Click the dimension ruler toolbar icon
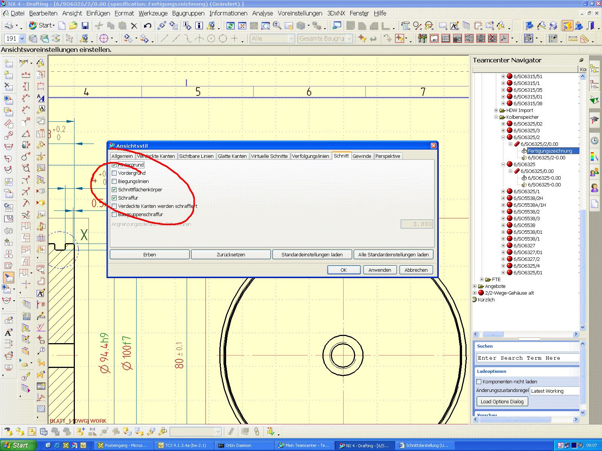The width and height of the screenshot is (602, 451). point(573,38)
